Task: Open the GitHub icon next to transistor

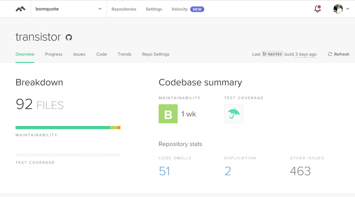Action: [69, 37]
